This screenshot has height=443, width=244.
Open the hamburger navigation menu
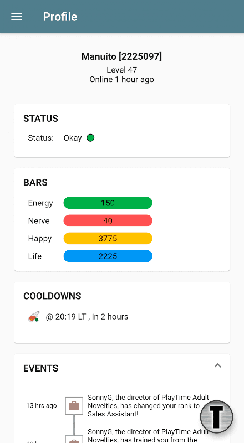click(x=17, y=17)
